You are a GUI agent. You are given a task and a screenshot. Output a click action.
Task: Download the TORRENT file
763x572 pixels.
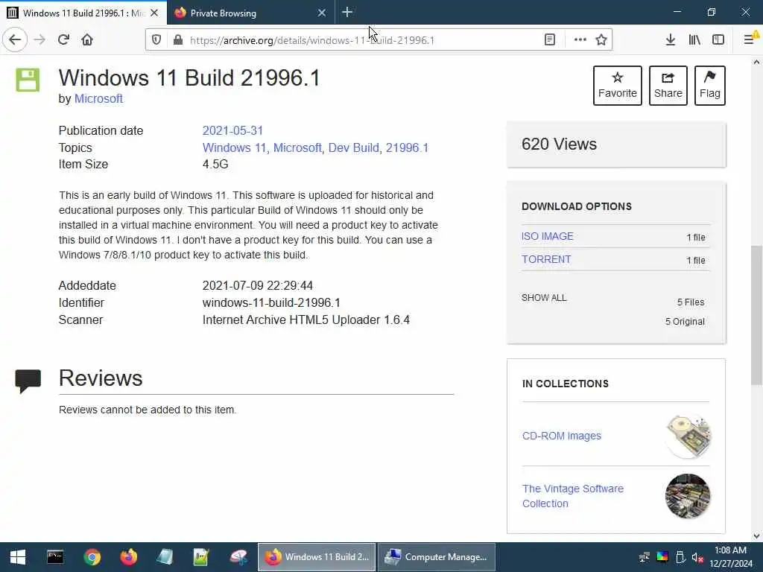tap(546, 259)
